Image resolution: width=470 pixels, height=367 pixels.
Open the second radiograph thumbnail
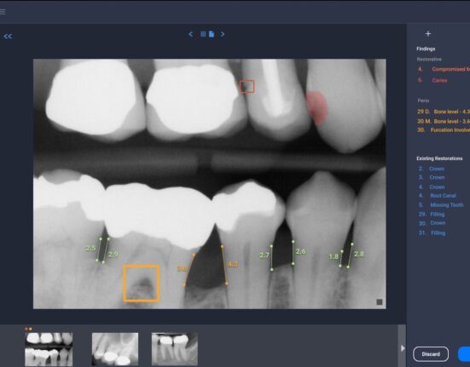click(115, 349)
